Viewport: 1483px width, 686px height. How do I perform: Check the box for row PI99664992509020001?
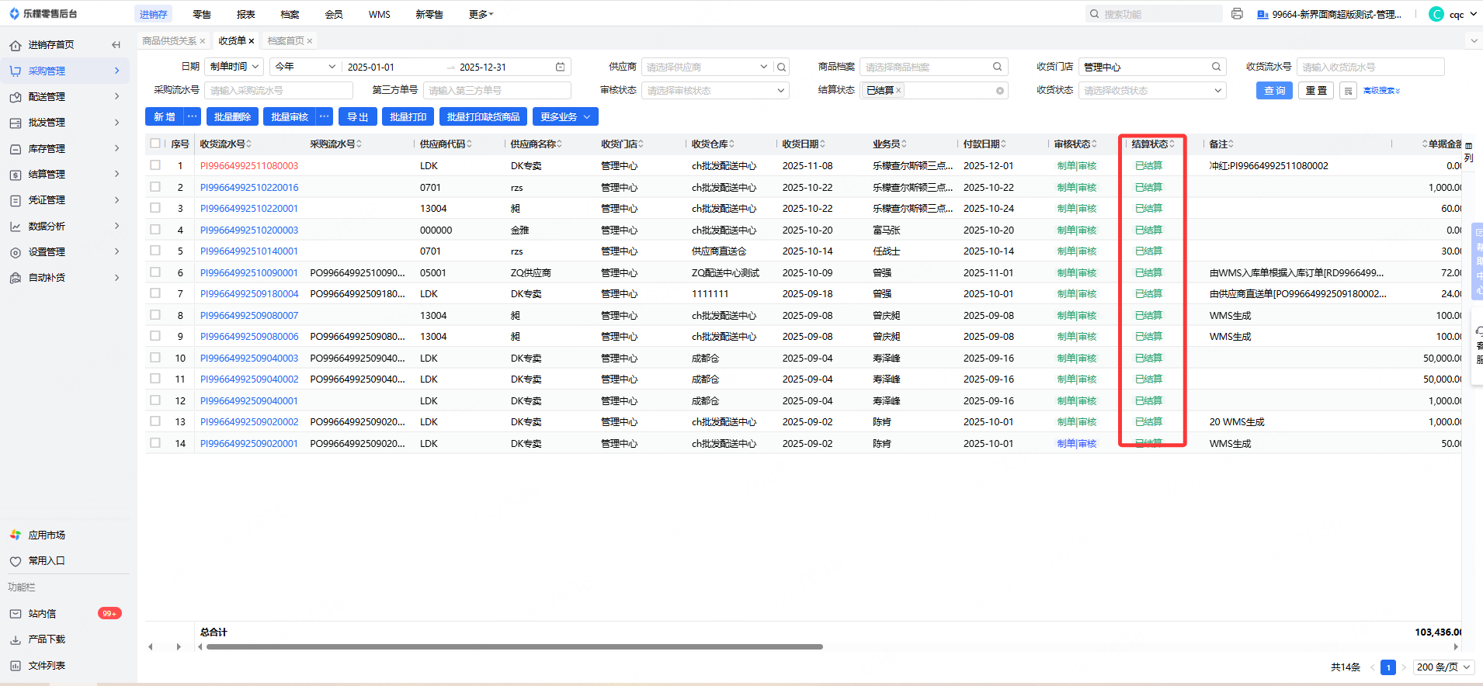coord(155,443)
